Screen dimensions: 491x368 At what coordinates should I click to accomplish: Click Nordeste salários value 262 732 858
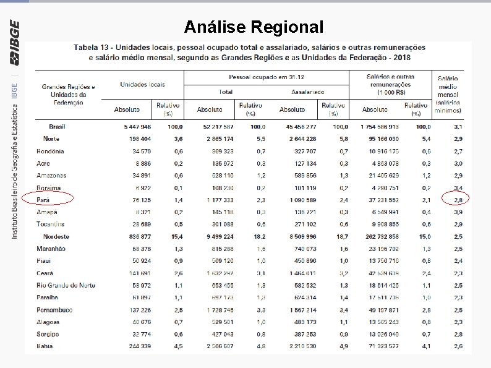click(x=382, y=237)
